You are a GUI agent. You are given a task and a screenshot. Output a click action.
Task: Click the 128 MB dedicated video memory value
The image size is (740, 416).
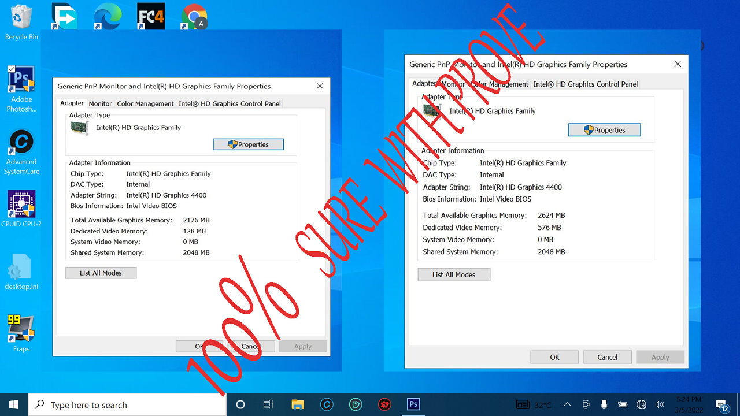pyautogui.click(x=194, y=231)
